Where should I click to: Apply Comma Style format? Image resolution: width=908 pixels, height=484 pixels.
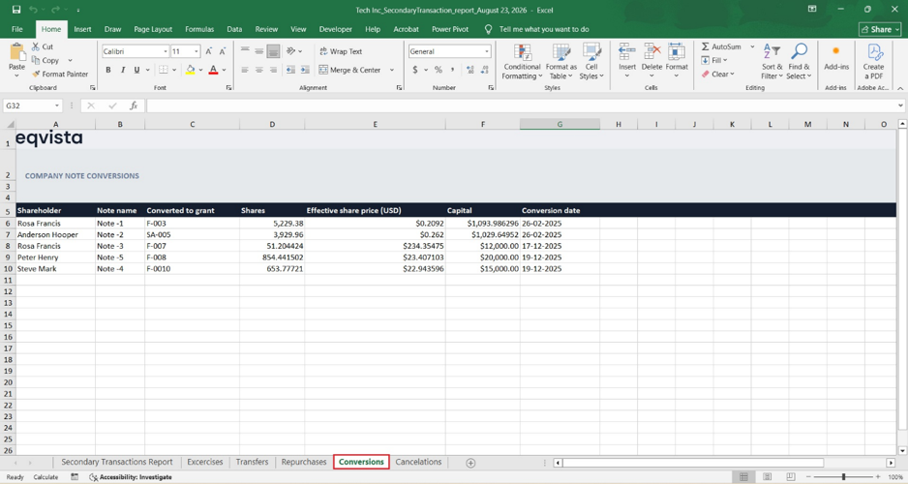point(452,70)
